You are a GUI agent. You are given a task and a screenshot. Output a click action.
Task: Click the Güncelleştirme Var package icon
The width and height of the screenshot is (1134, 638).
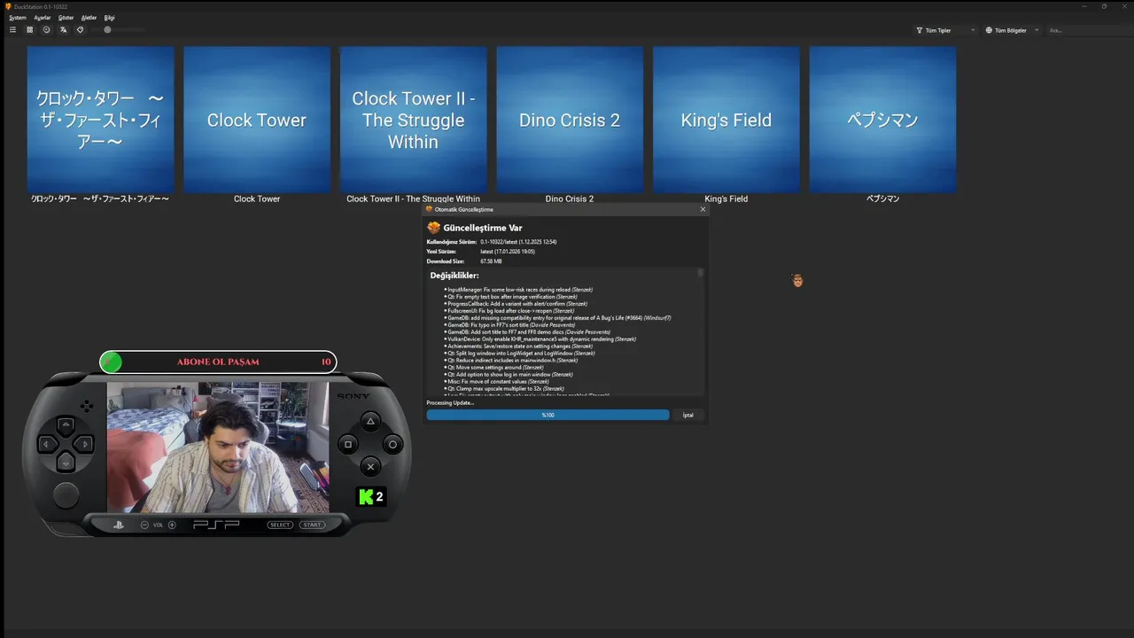click(x=433, y=228)
